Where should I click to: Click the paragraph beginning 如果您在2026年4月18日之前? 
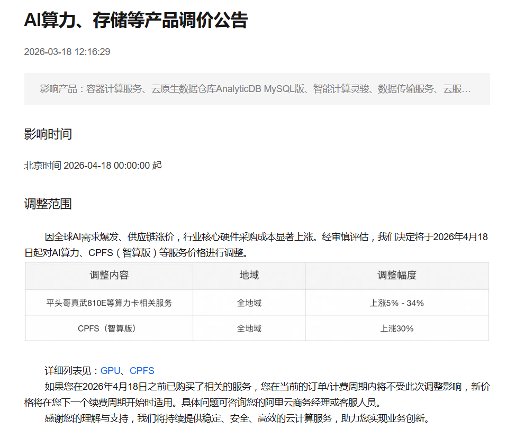coord(256,394)
